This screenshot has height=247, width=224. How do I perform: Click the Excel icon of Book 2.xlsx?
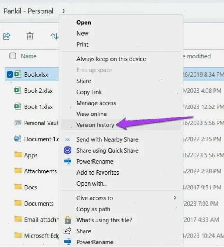click(x=18, y=90)
